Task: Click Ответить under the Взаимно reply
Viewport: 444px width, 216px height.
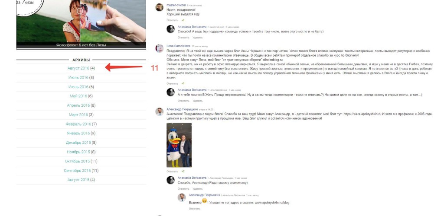Action: [195, 209]
